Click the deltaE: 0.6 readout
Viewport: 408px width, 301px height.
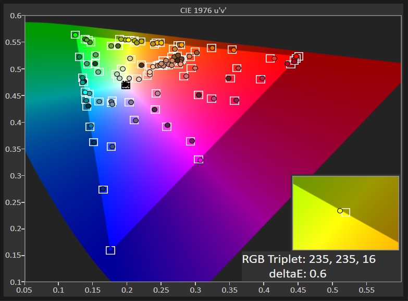click(298, 274)
